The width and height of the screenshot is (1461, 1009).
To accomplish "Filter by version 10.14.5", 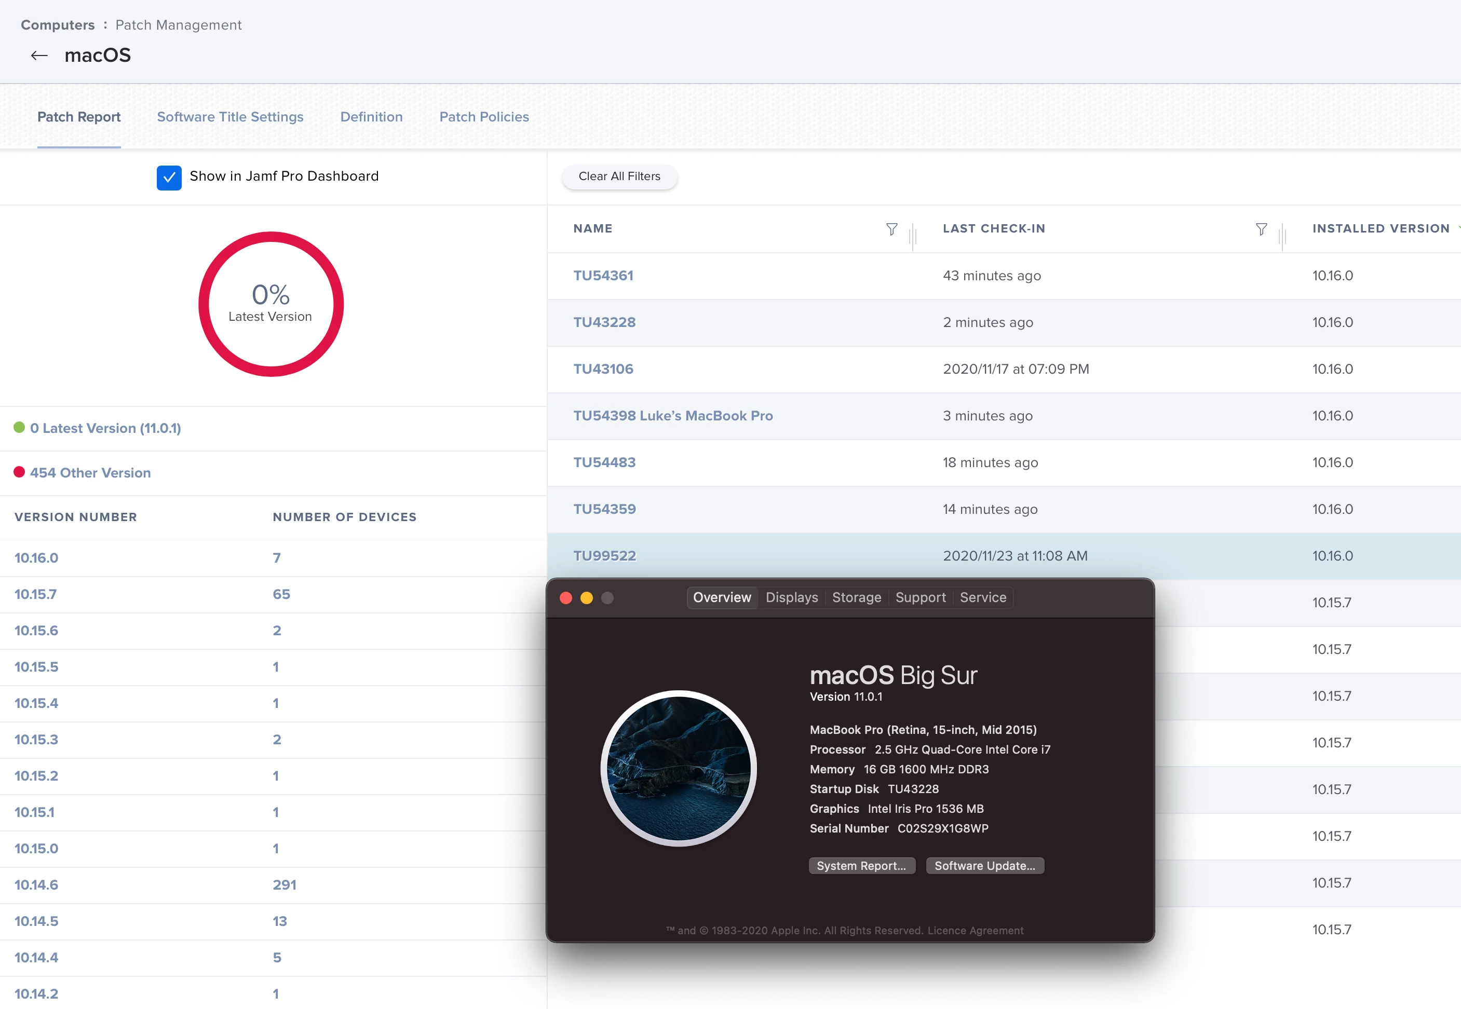I will pos(36,921).
